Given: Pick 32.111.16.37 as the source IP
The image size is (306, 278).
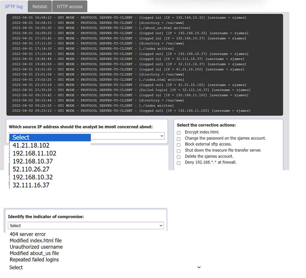Looking at the screenshot, I should pyautogui.click(x=31, y=185).
